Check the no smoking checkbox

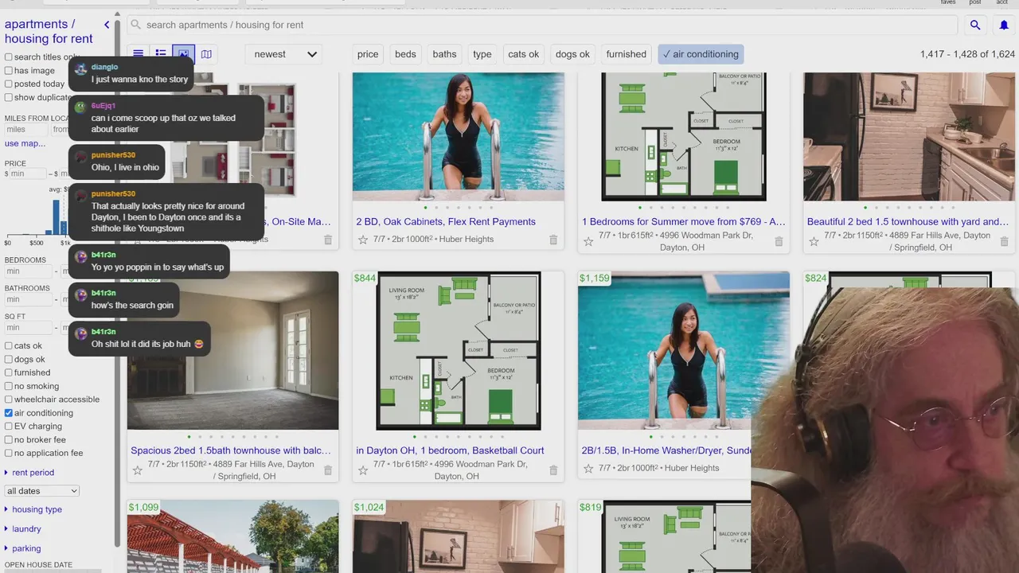point(9,386)
